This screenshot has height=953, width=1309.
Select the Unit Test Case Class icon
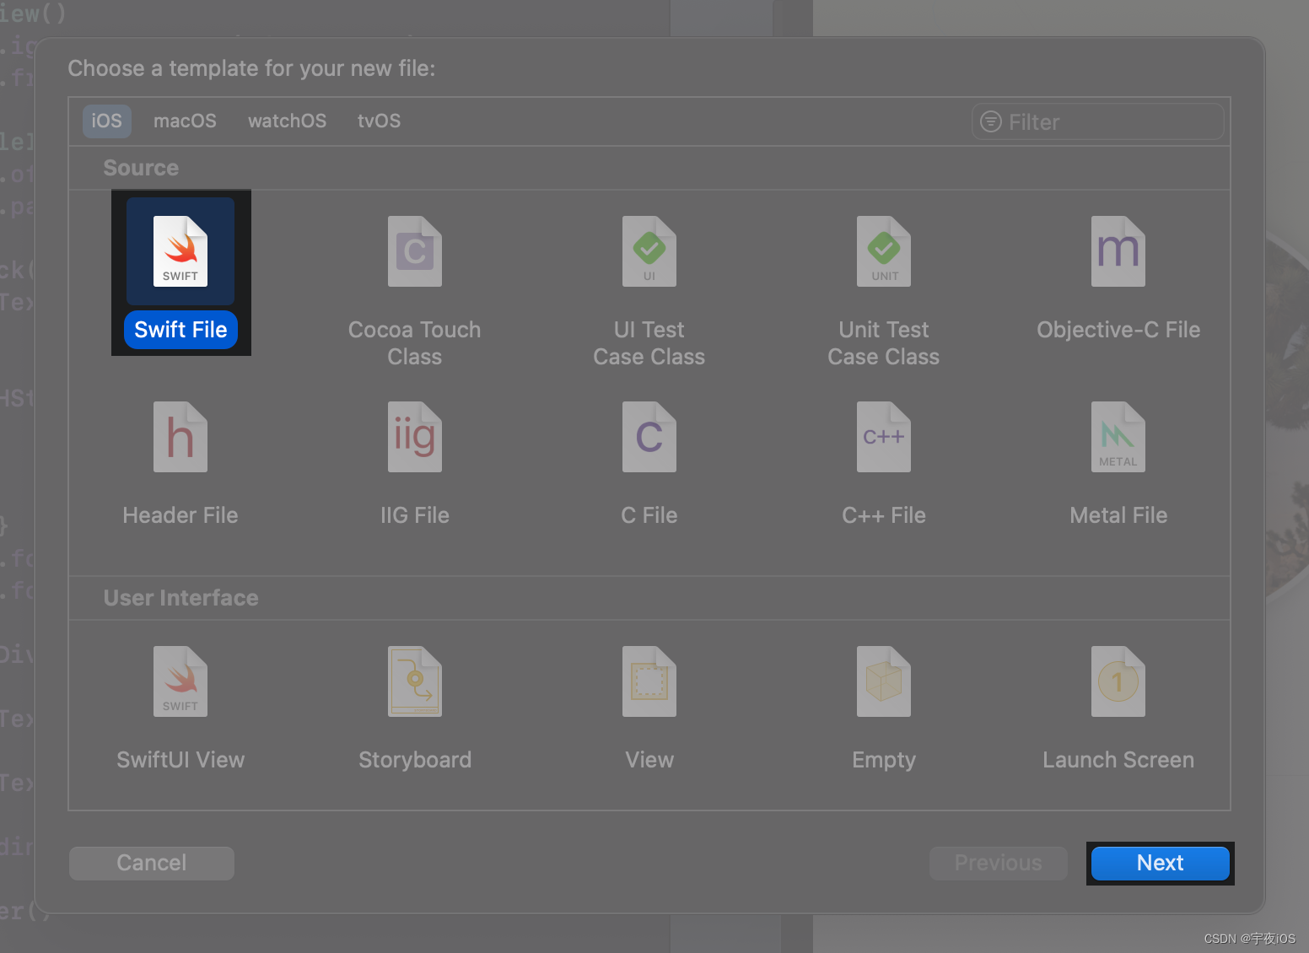click(884, 251)
